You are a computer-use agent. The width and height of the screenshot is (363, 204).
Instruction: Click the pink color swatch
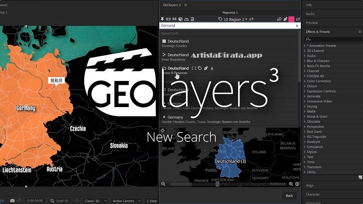click(291, 19)
